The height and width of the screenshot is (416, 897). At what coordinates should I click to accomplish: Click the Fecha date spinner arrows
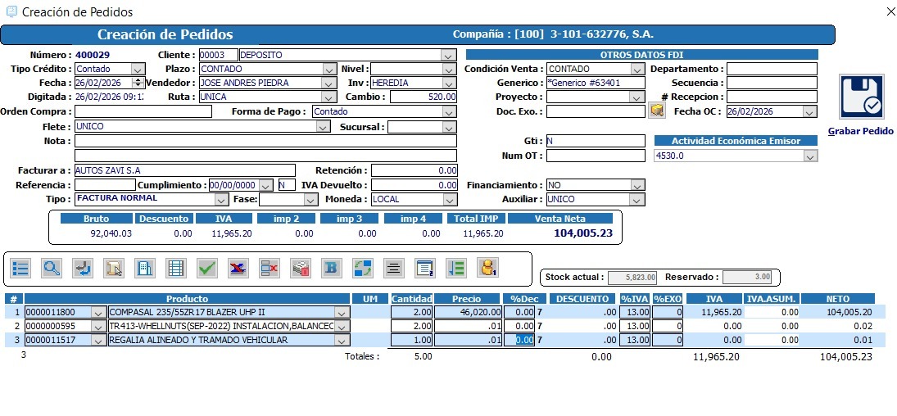pos(137,83)
